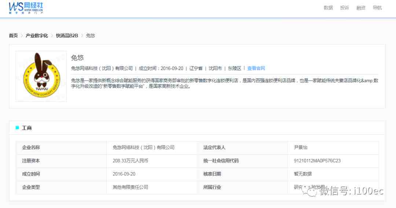The image size is (396, 208).
Task: Select the 兔悠 company title
Action: point(77,58)
